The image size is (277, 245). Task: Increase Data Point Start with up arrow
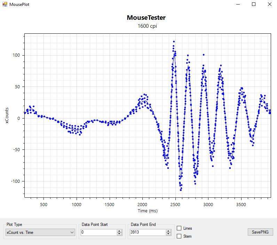pos(119,231)
